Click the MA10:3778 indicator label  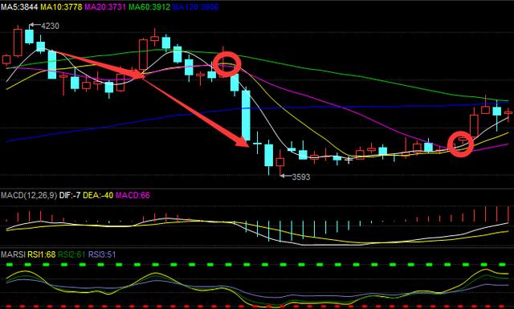pyautogui.click(x=61, y=6)
